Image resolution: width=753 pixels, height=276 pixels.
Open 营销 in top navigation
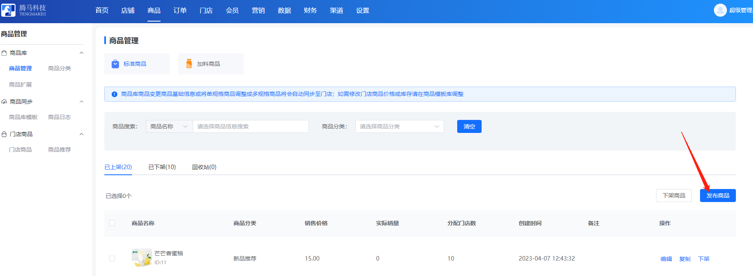click(x=258, y=11)
